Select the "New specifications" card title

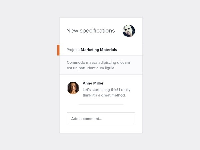coord(91,31)
